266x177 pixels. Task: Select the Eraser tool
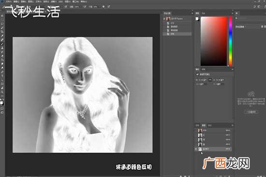(x=2, y=56)
